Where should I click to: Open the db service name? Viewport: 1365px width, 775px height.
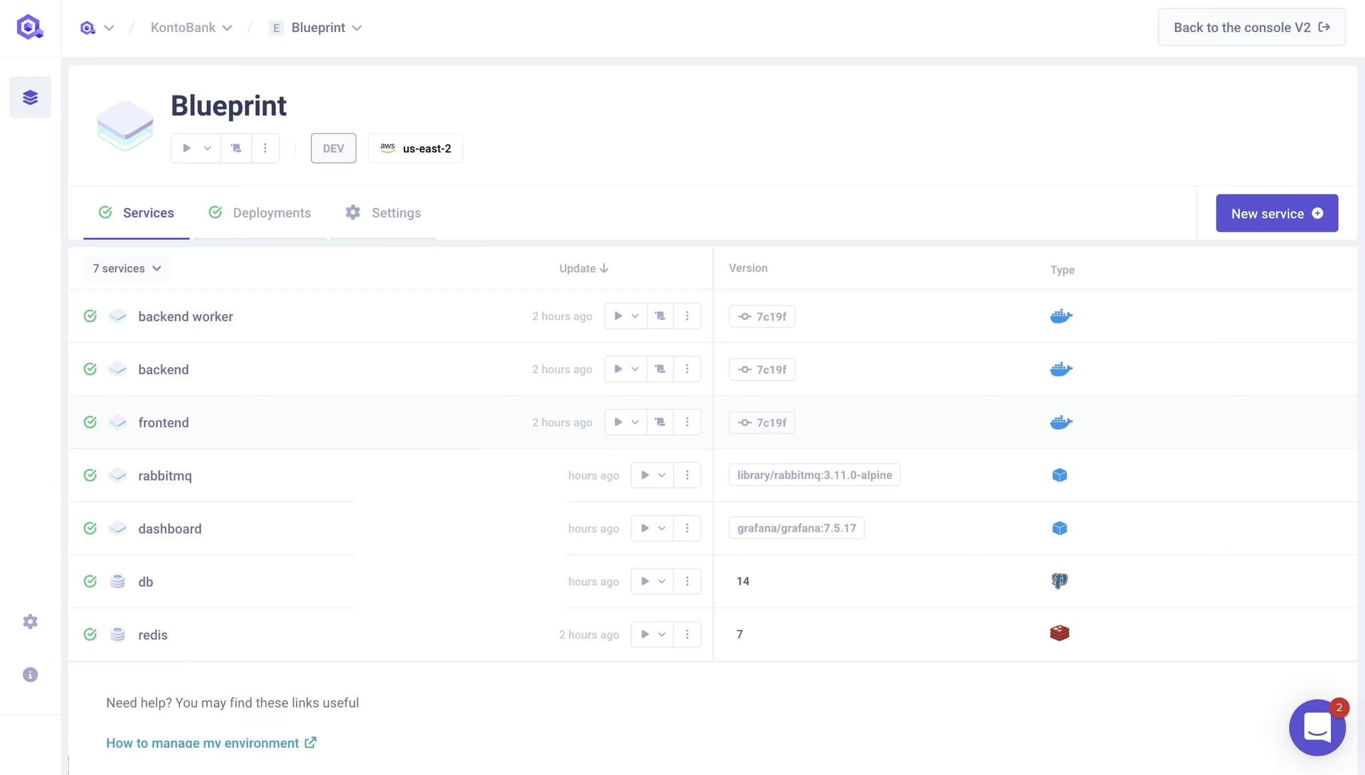click(x=145, y=582)
